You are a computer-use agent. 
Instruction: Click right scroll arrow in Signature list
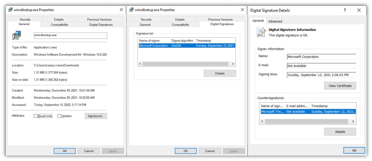233,64
